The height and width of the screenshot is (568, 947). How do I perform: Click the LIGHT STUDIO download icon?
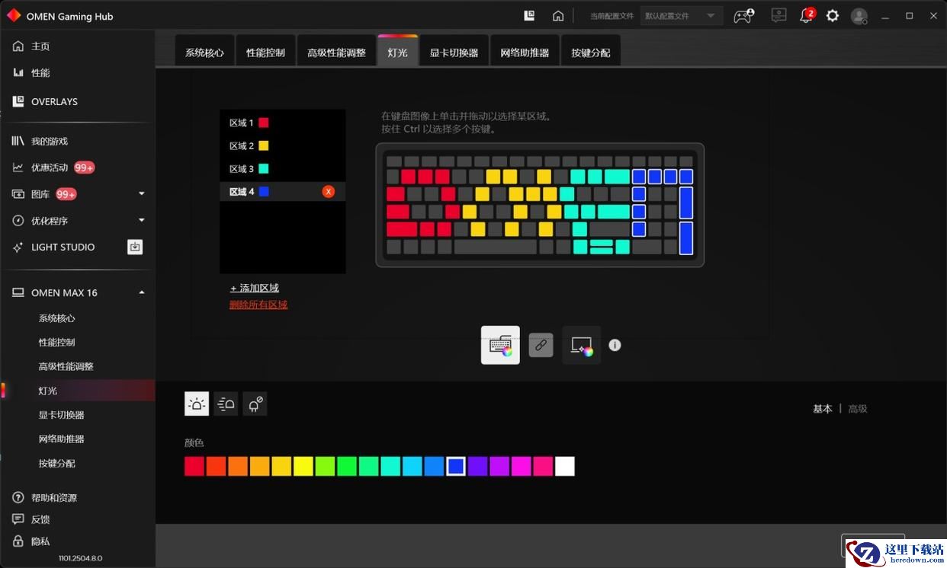[x=135, y=247]
